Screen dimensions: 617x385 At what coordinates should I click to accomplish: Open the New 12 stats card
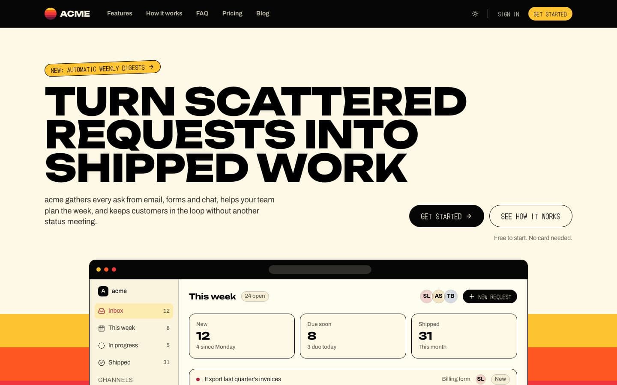(x=242, y=336)
